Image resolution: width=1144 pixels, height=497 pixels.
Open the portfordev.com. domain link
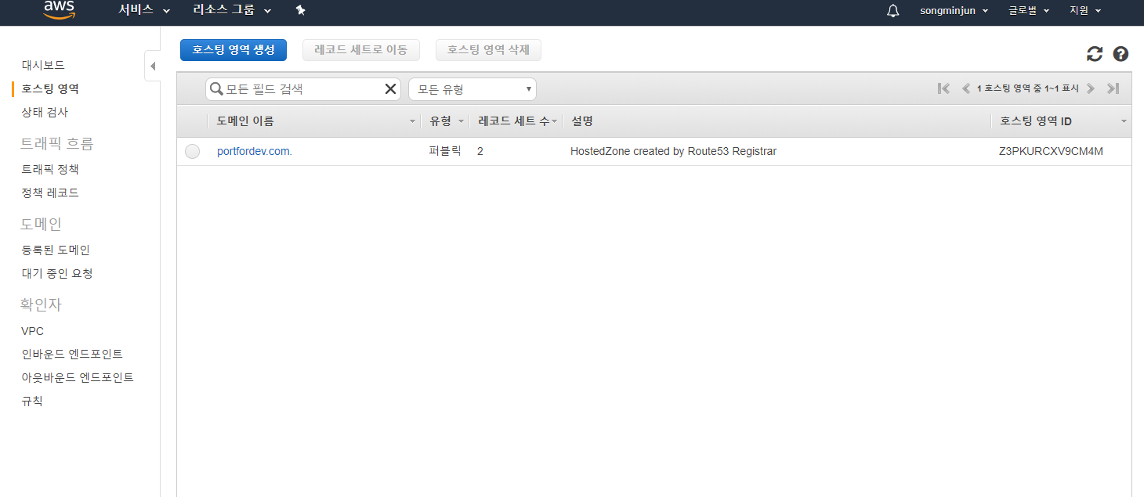click(x=255, y=151)
